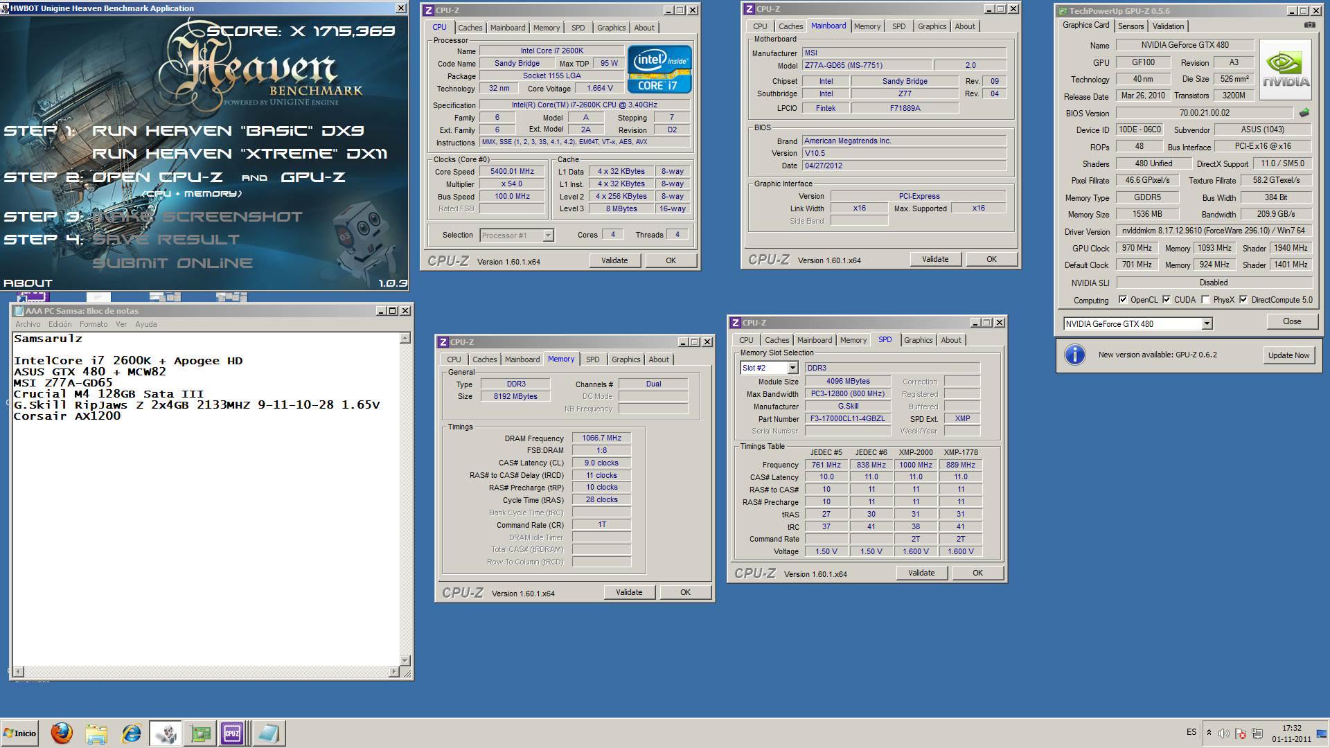Click the ES language indicator in taskbar
This screenshot has width=1330, height=748.
click(1191, 732)
